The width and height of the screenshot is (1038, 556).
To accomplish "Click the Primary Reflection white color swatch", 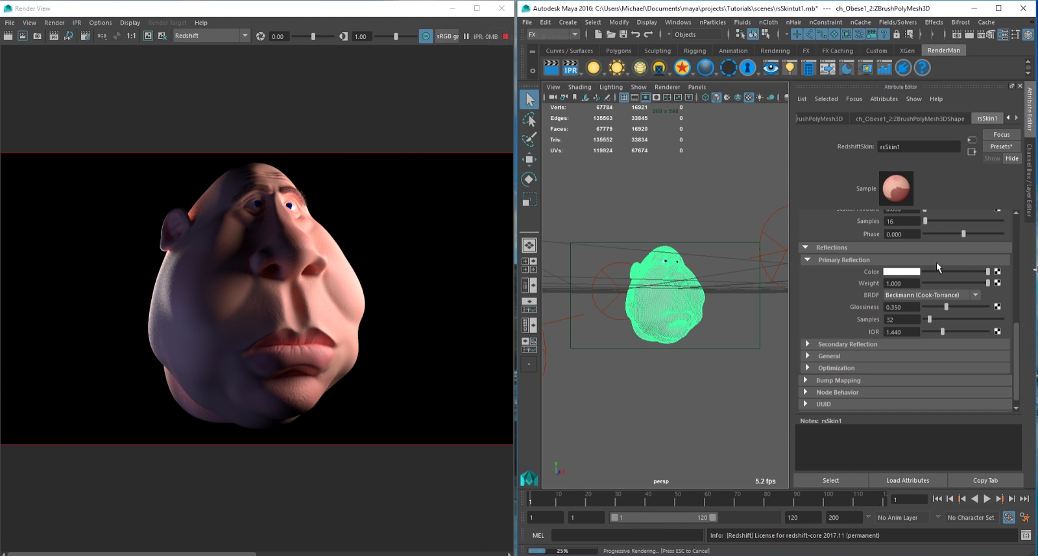I will [x=901, y=272].
